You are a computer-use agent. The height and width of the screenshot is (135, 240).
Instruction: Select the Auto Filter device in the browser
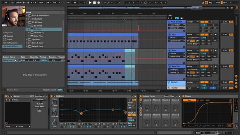coord(39,36)
